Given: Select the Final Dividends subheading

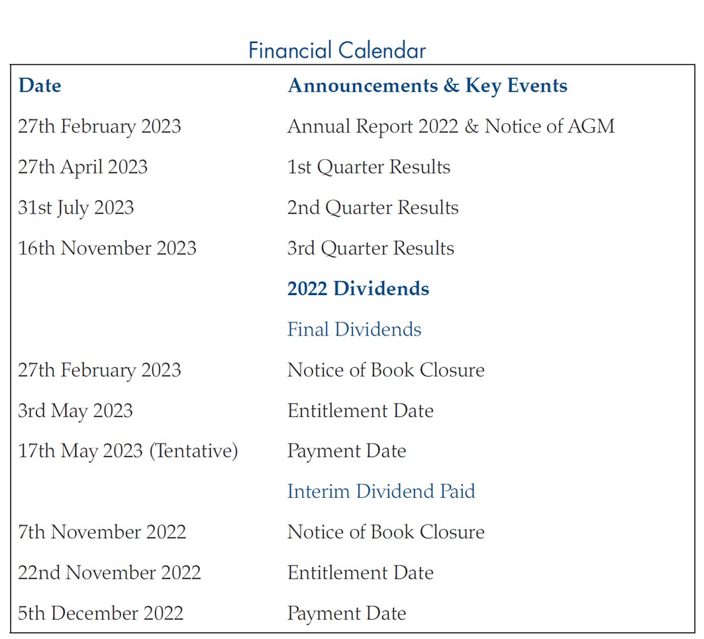Looking at the screenshot, I should (x=354, y=329).
